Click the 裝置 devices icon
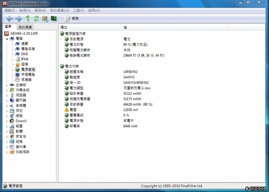 coord(12,126)
